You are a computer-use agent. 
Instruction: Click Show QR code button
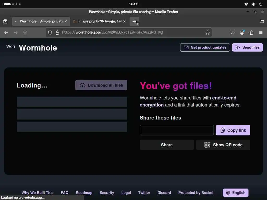223,145
